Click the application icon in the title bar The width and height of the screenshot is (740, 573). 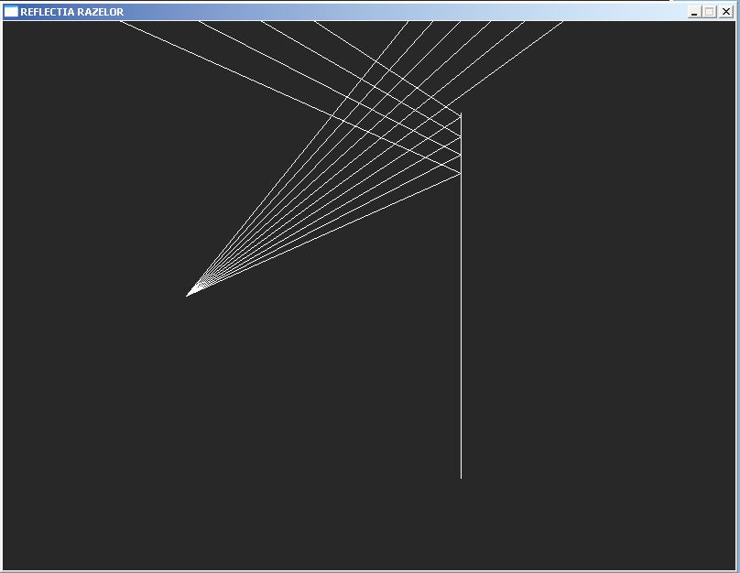pyautogui.click(x=11, y=12)
